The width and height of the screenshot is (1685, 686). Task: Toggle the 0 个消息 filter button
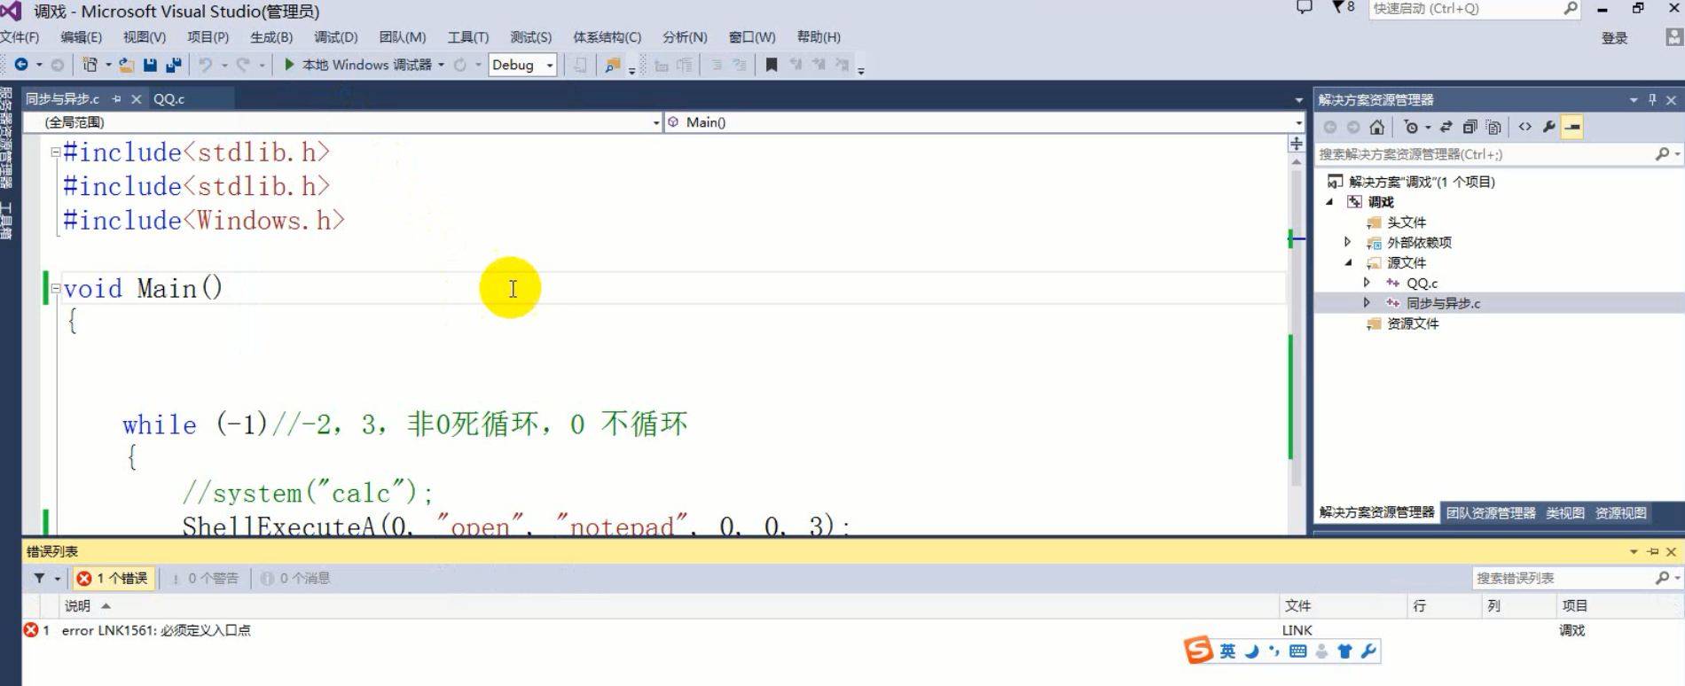point(296,578)
